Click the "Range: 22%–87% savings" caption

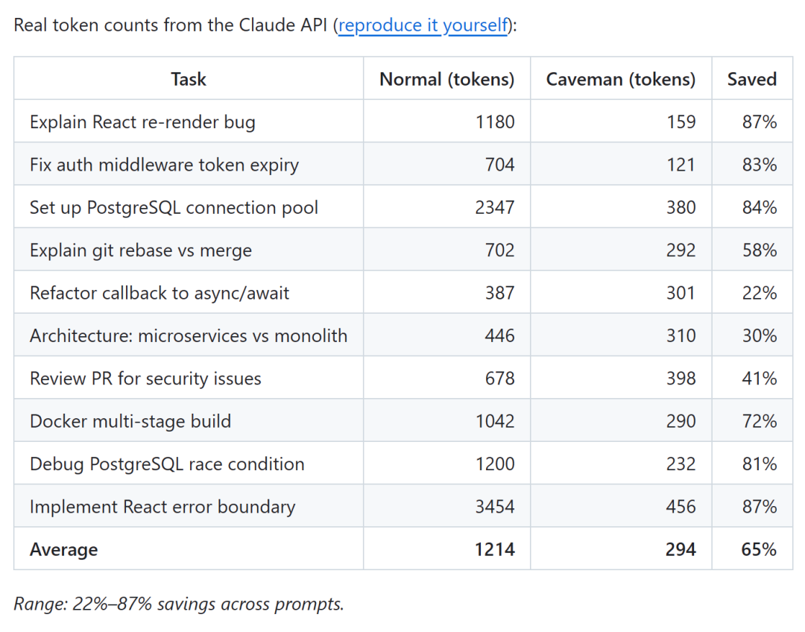pyautogui.click(x=179, y=604)
